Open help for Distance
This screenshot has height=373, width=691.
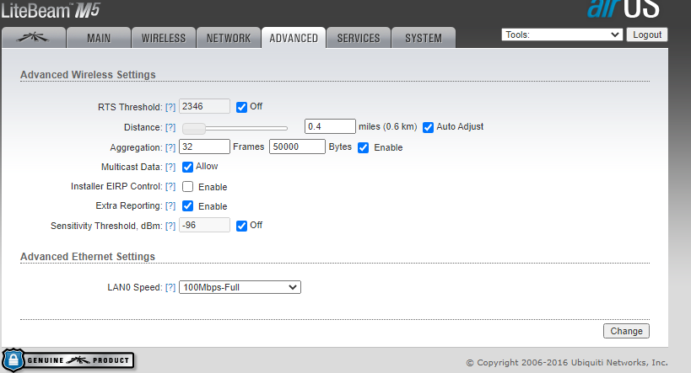click(x=170, y=127)
